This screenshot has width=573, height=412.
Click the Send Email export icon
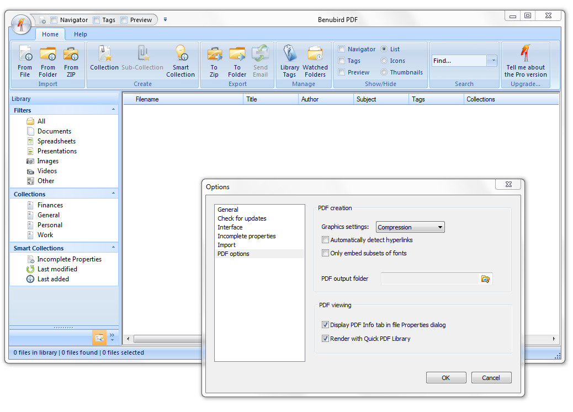click(x=260, y=61)
